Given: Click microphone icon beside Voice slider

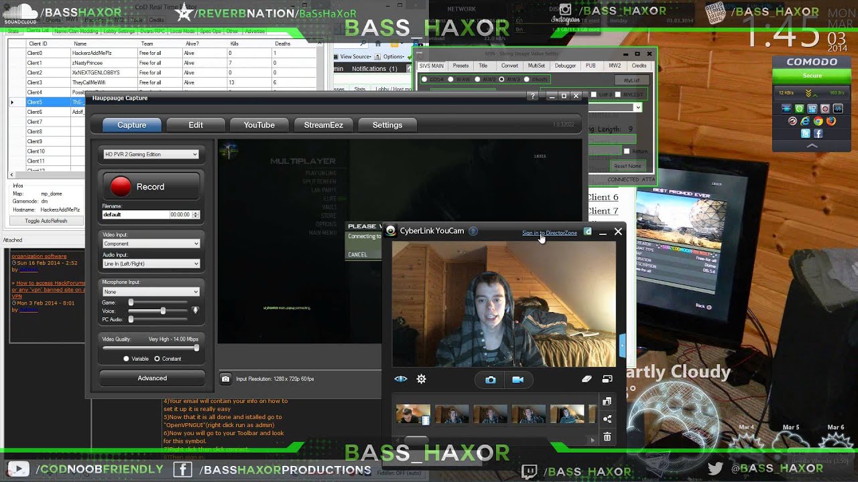Looking at the screenshot, I should (x=196, y=311).
